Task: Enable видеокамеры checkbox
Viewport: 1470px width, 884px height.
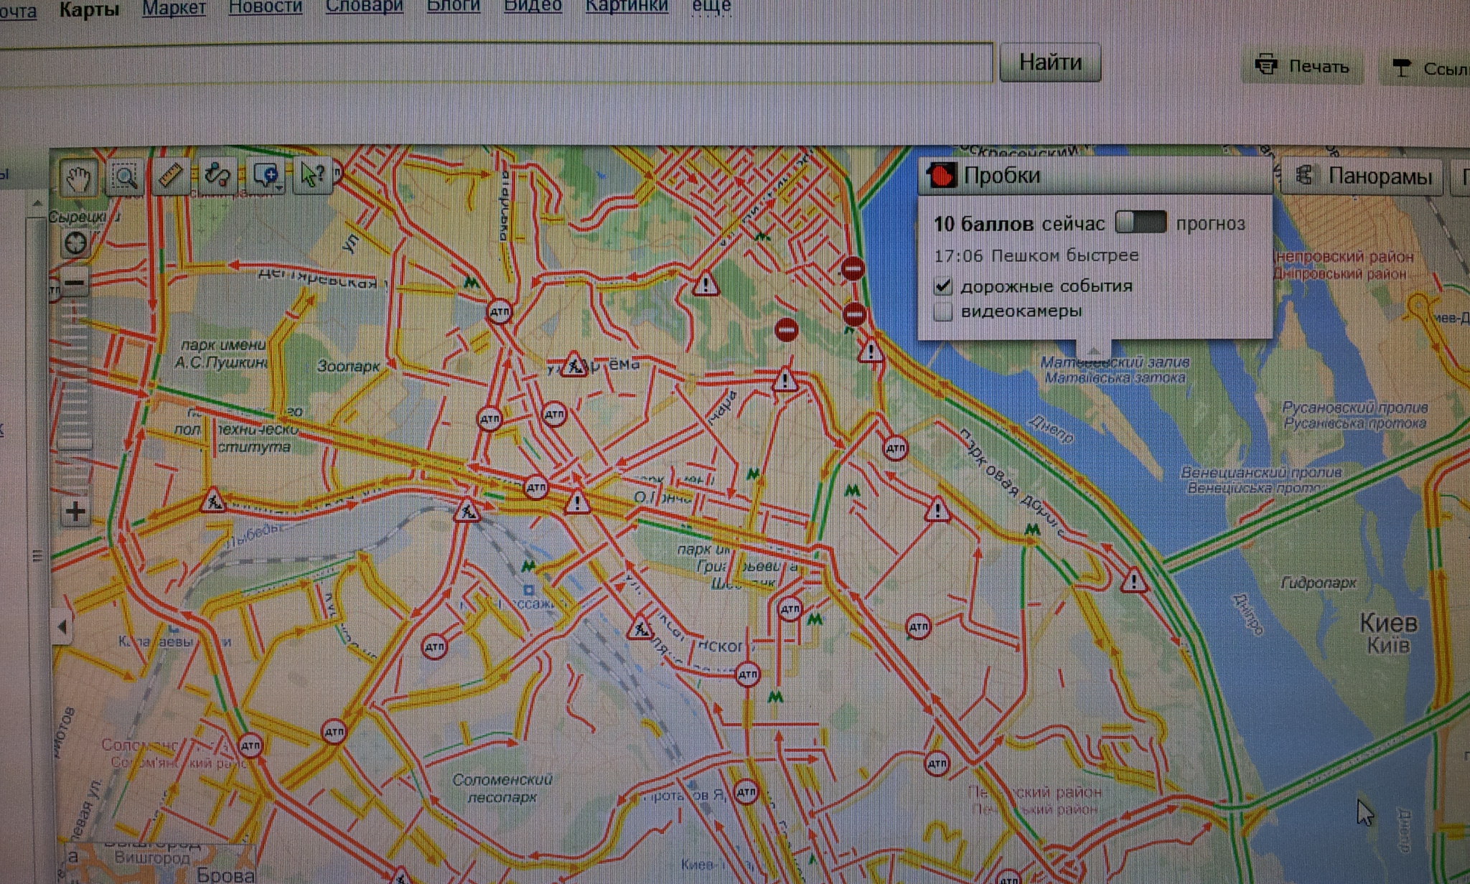Action: tap(943, 311)
